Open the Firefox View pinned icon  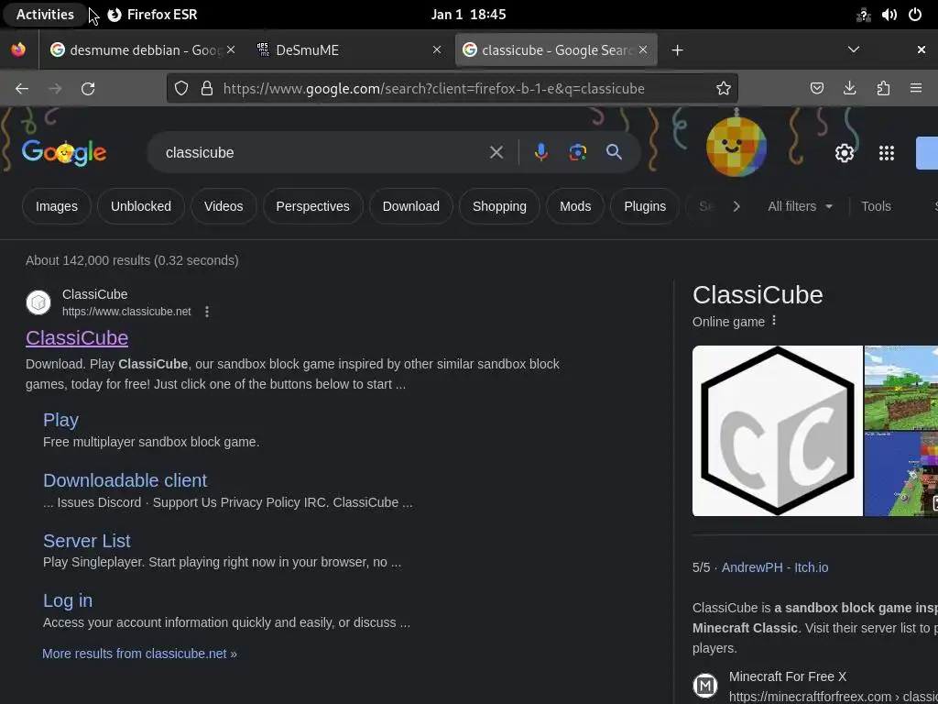[x=18, y=49]
